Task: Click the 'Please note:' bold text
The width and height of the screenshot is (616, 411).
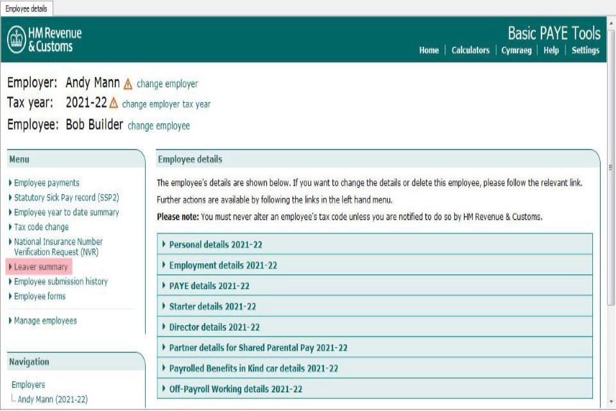Action: pyautogui.click(x=178, y=216)
